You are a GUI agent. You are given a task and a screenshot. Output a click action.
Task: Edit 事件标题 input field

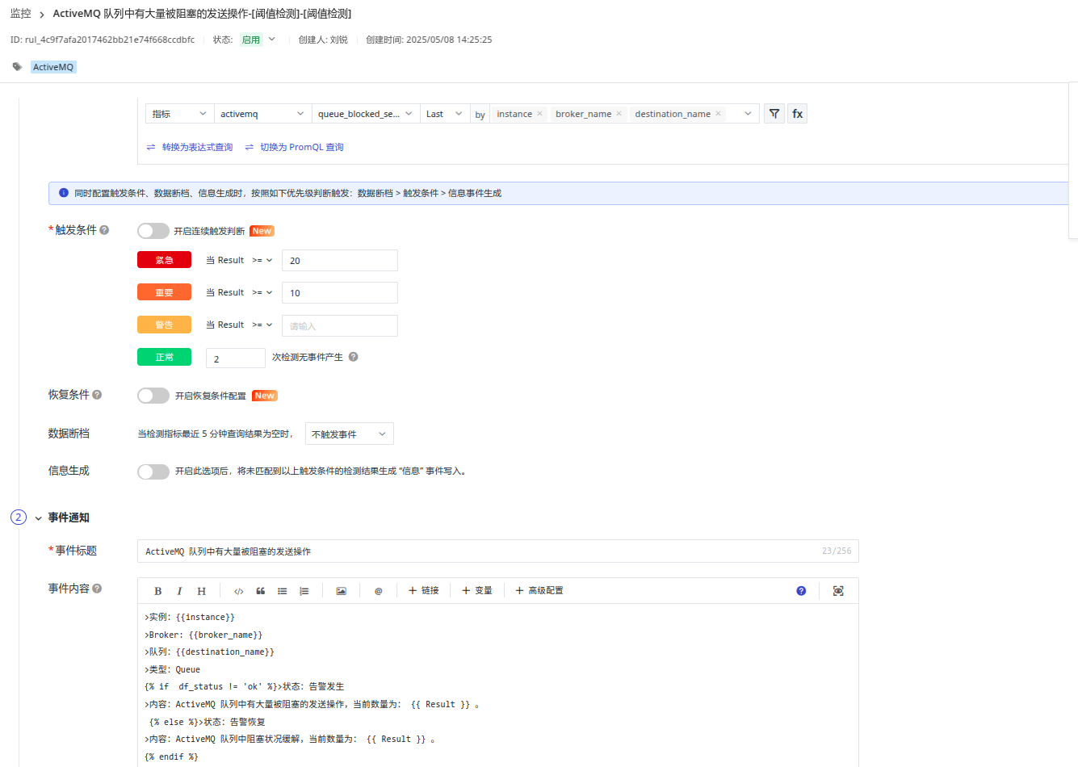click(498, 551)
